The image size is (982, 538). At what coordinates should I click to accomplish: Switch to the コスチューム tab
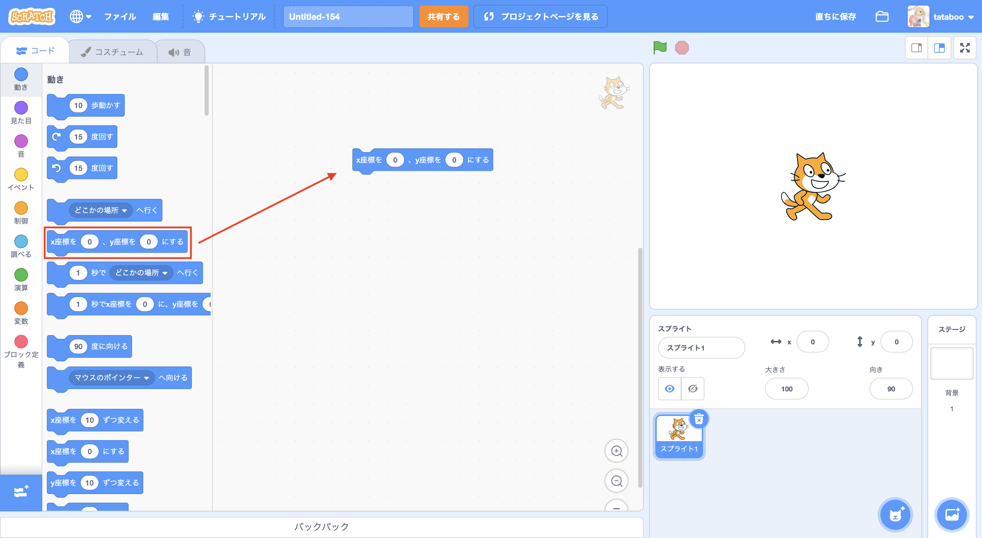click(113, 52)
